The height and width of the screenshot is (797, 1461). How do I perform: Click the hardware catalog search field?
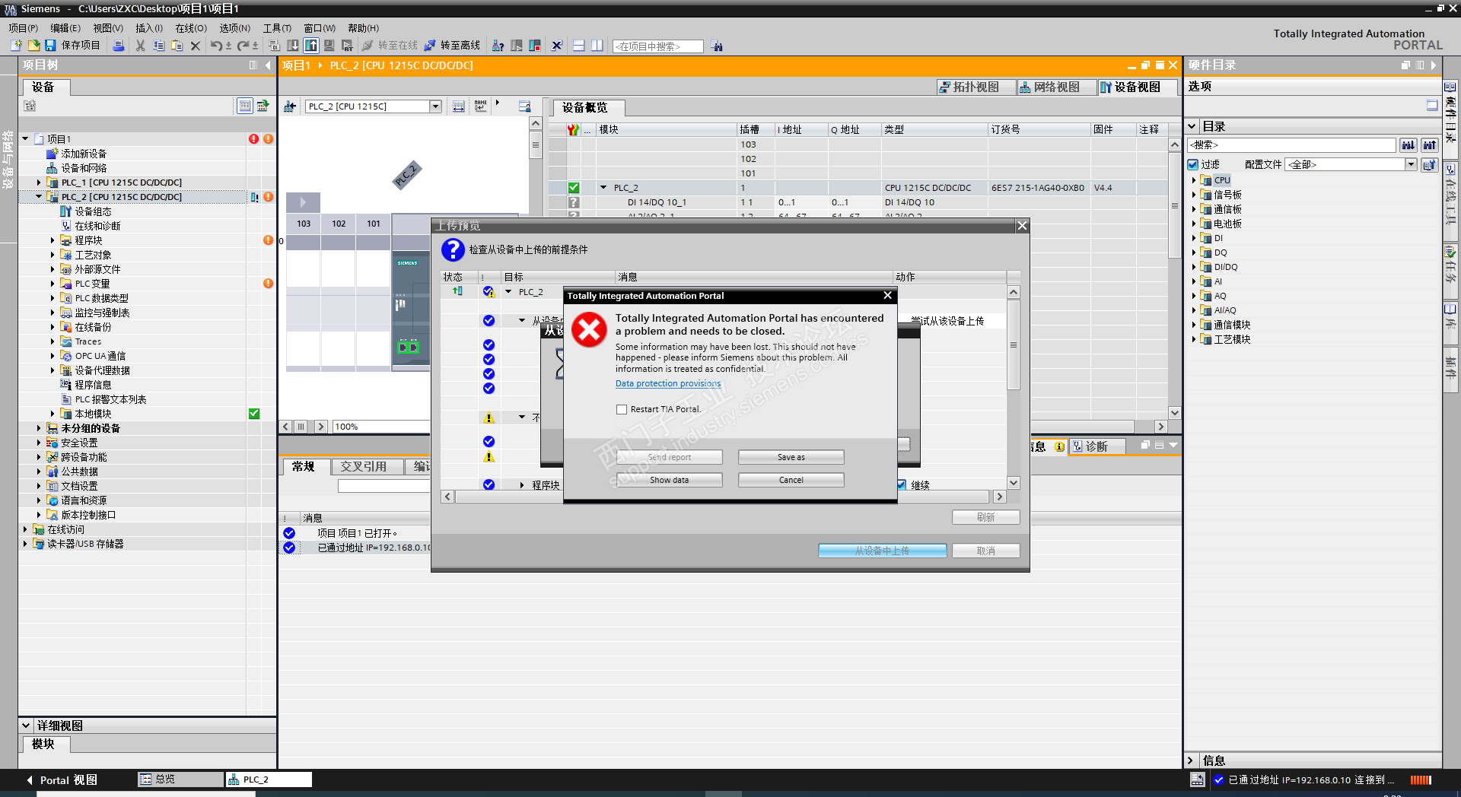click(x=1292, y=144)
